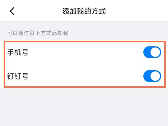The height and width of the screenshot is (126, 168).
Task: Click the divider between 手机号 and 钉钉号
Action: 84,64
